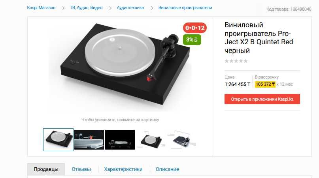Image resolution: width=319 pixels, height=178 pixels.
Task: Select the first turntable thumbnail
Action: (58, 140)
